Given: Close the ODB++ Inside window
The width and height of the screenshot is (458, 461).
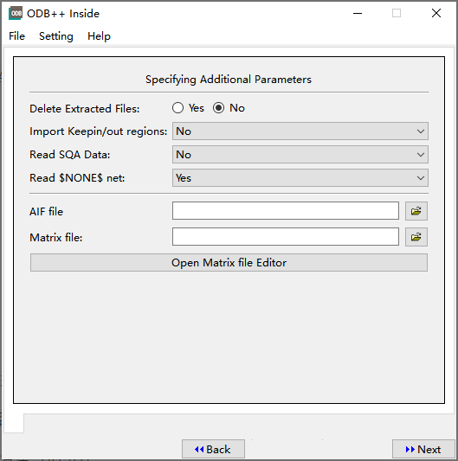Looking at the screenshot, I should pyautogui.click(x=436, y=13).
